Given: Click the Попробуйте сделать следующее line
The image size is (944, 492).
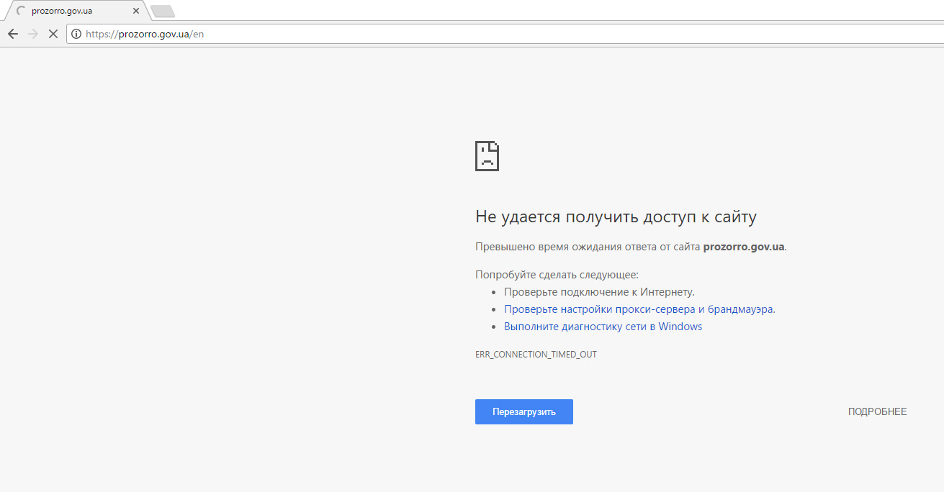Looking at the screenshot, I should point(557,275).
